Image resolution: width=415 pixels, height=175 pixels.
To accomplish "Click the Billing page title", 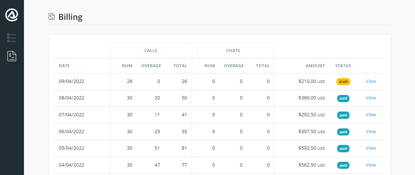I will coord(70,17).
